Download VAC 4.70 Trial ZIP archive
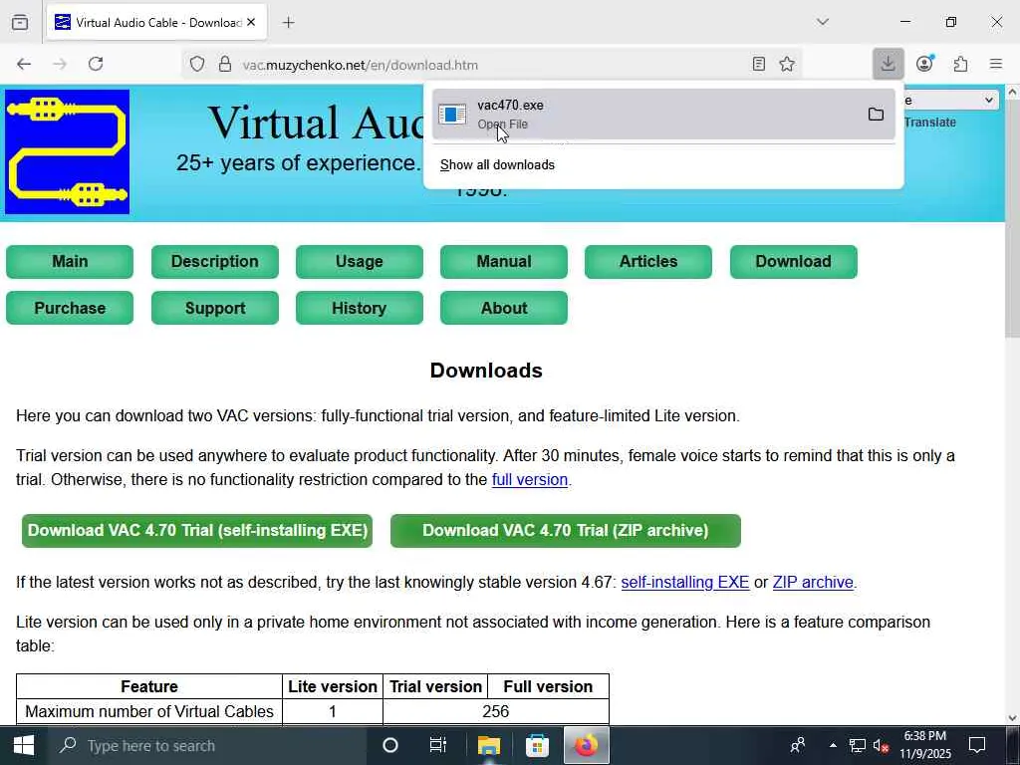This screenshot has width=1020, height=765. (566, 531)
